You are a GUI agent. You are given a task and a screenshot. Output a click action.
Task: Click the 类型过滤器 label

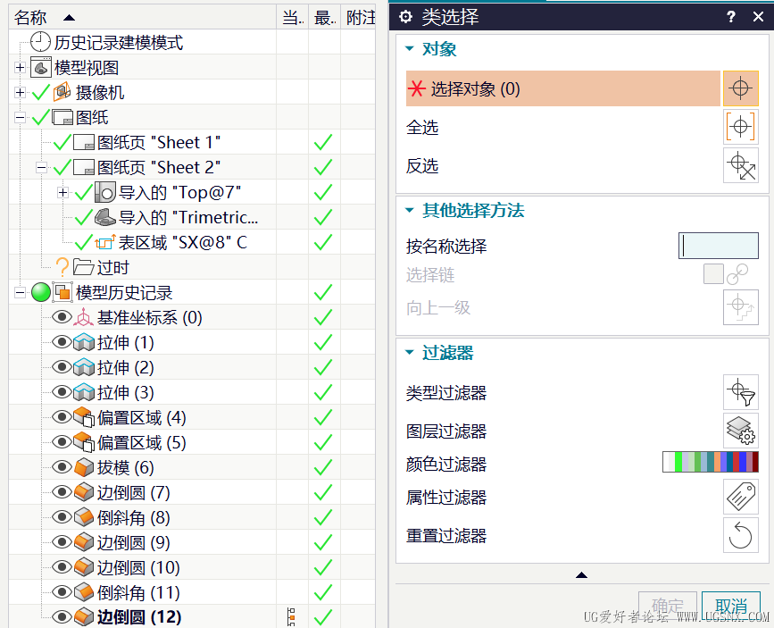[446, 393]
